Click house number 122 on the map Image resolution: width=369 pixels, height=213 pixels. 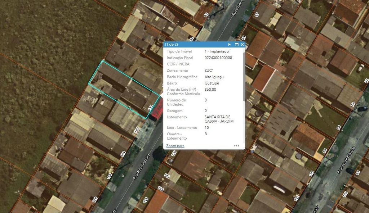[297, 198]
